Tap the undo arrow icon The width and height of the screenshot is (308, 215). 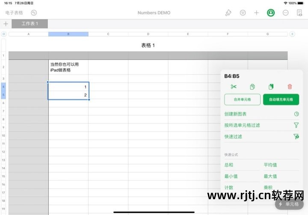[x=34, y=13]
